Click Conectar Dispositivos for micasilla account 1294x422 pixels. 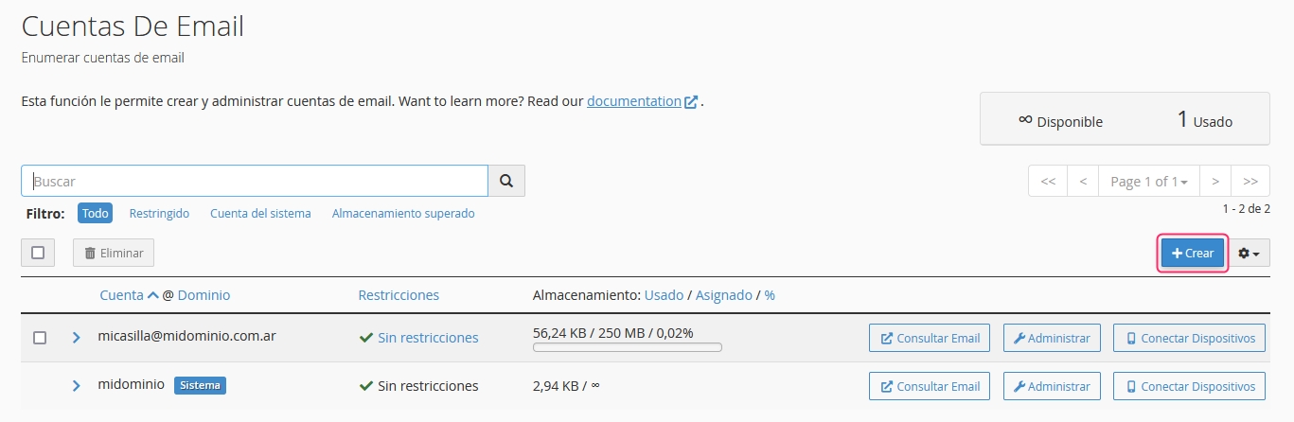[x=1189, y=338]
